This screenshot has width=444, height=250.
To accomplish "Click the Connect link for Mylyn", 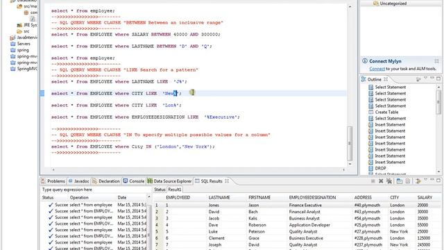I will pos(377,69).
